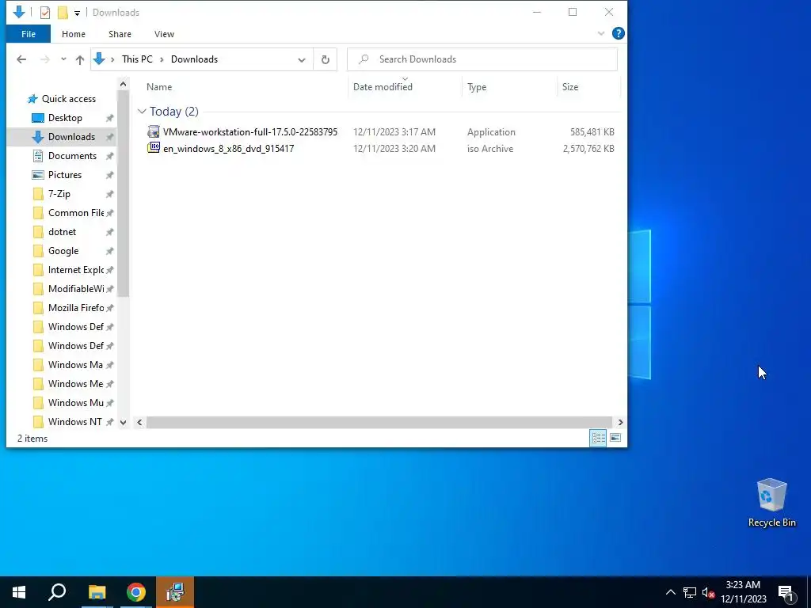Expand the ribbon with the chevron
Screen dimensions: 811x608
pyautogui.click(x=601, y=33)
